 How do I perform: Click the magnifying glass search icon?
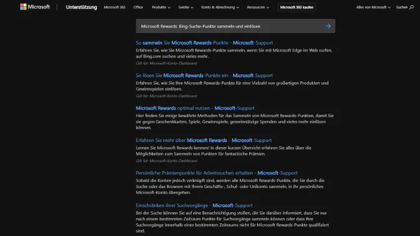point(412,7)
